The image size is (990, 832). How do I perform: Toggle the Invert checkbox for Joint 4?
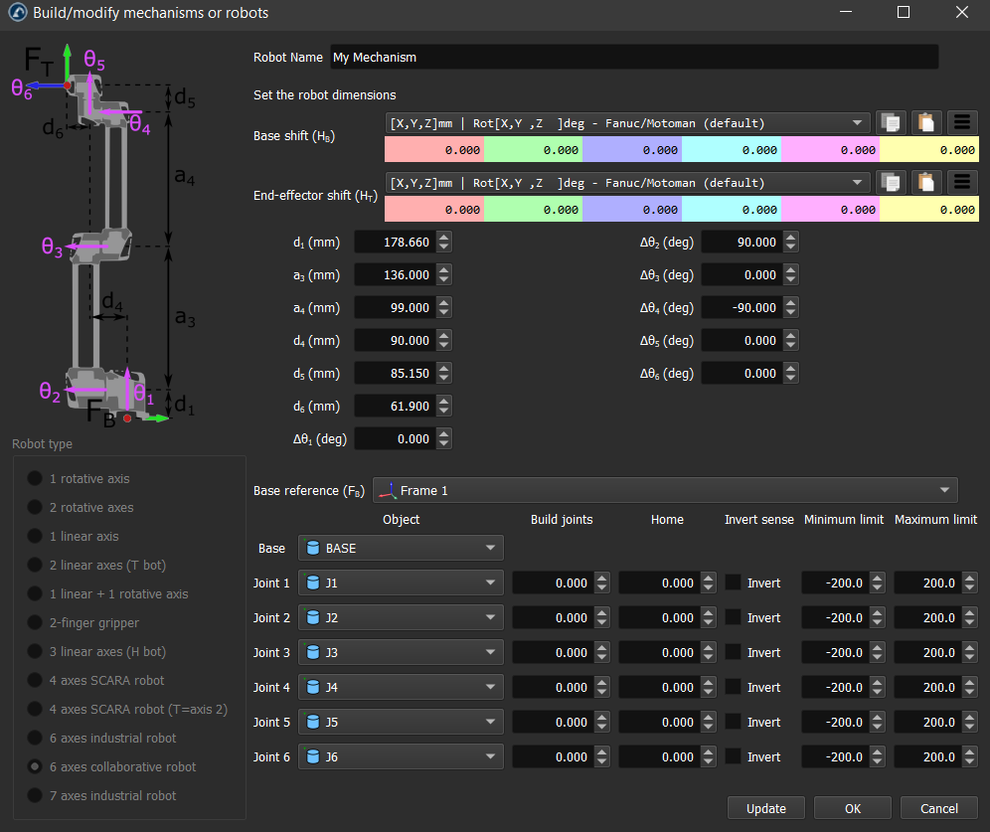pos(734,688)
